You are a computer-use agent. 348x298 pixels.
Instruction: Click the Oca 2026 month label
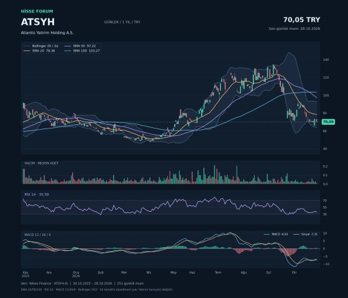tap(76, 274)
